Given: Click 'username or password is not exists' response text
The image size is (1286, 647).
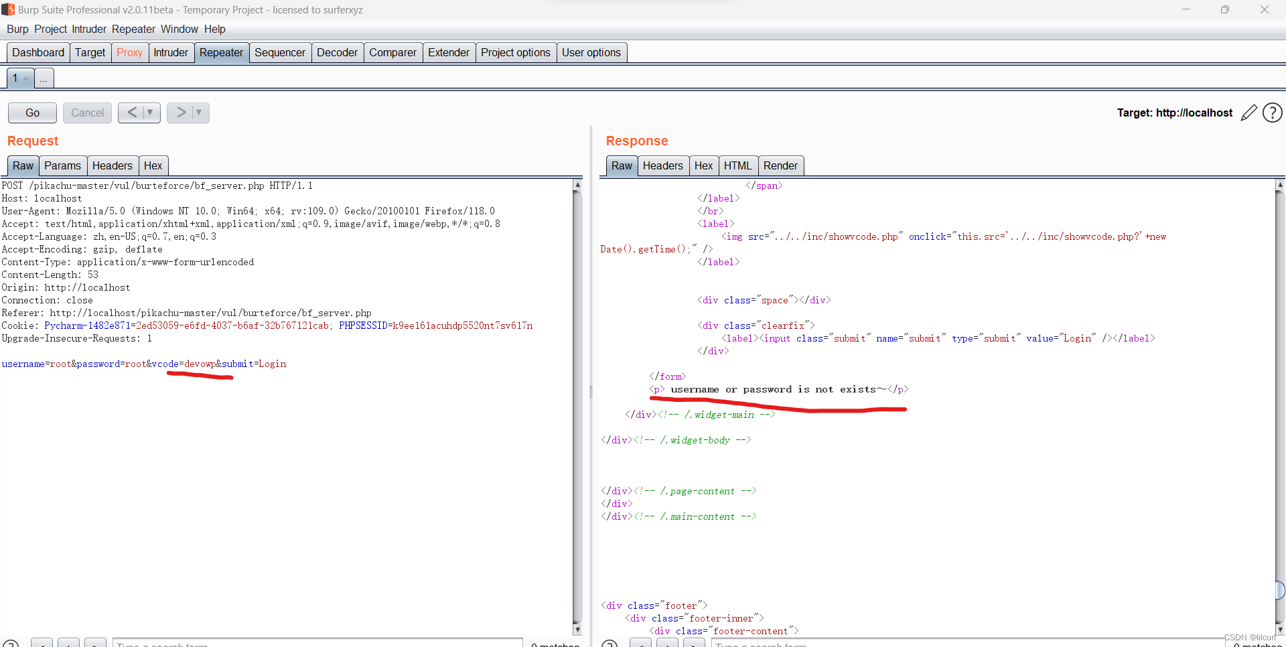Looking at the screenshot, I should (778, 389).
